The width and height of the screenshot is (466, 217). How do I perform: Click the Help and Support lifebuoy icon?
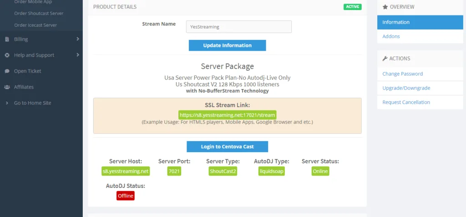7,55
